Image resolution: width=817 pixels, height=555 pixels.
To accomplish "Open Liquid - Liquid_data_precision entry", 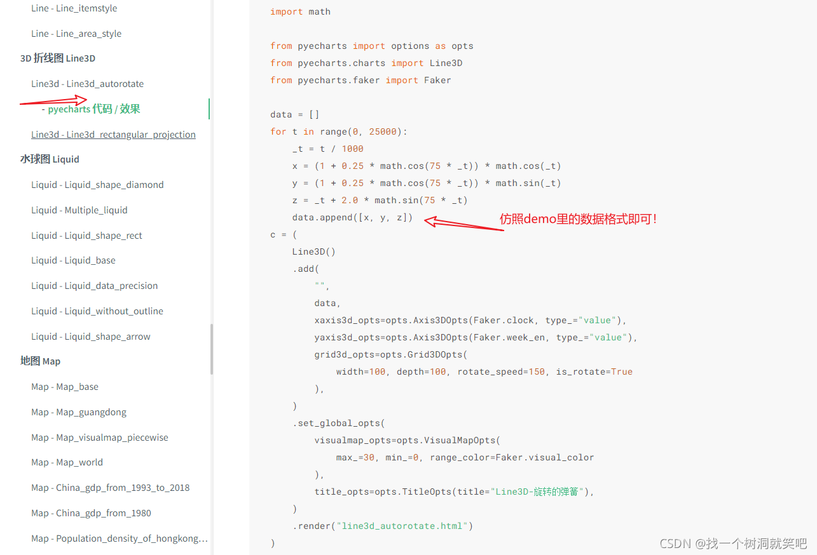I will pyautogui.click(x=94, y=286).
